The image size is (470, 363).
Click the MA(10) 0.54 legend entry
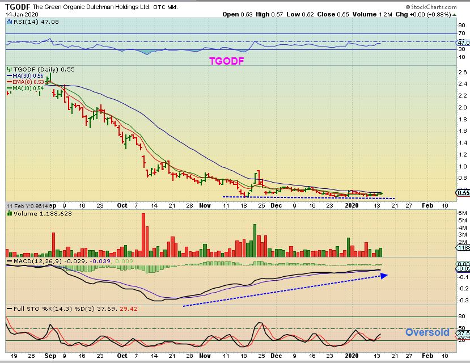tap(28, 88)
